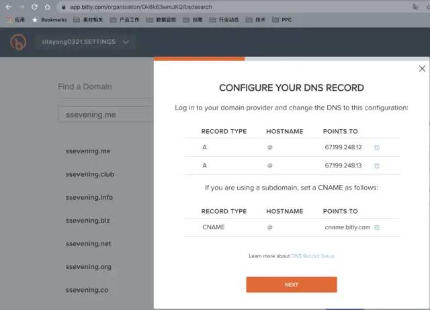
Task: Open the PPC bookmark folder
Action: (282, 20)
